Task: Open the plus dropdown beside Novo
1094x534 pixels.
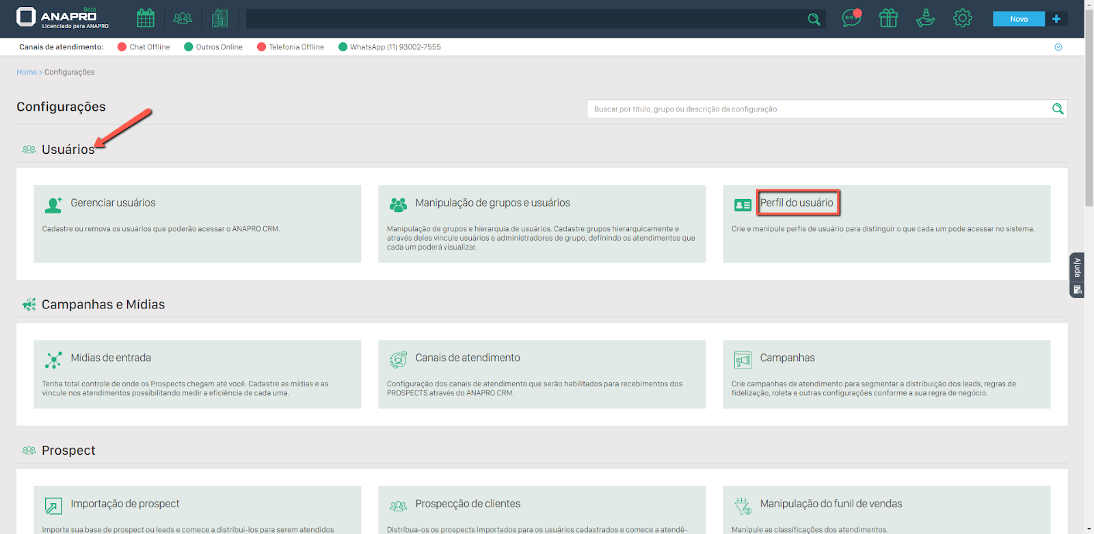Action: pos(1056,19)
